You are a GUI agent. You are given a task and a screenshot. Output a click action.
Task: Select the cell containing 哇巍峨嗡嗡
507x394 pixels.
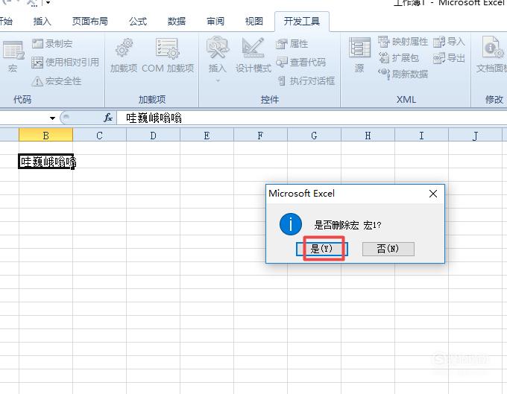[46, 161]
